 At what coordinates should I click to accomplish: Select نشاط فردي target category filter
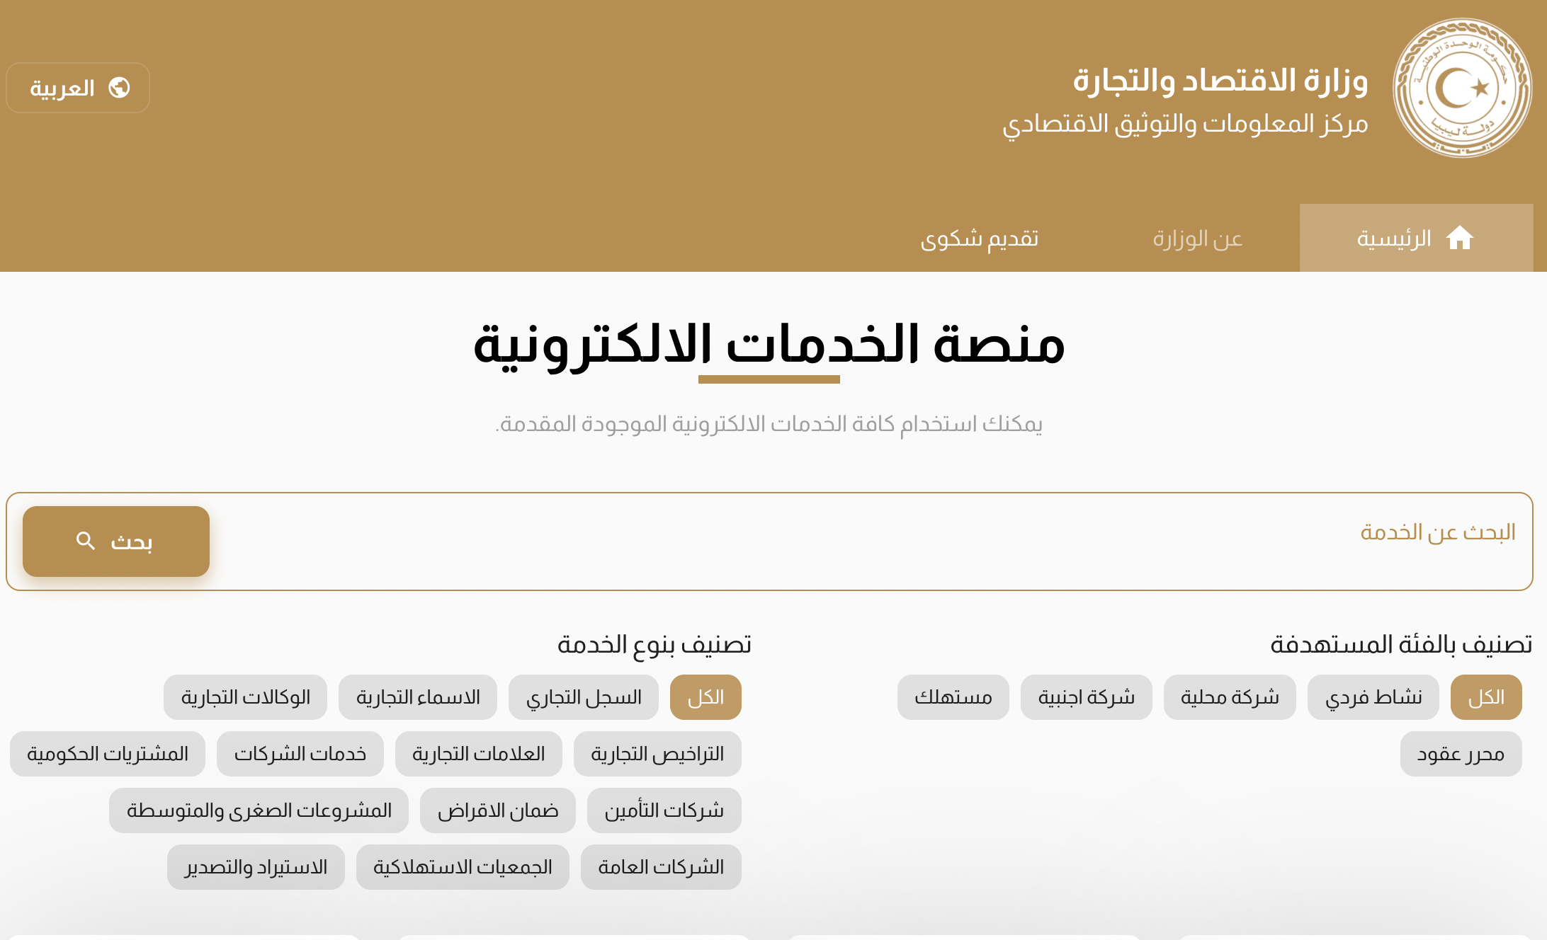tap(1373, 697)
